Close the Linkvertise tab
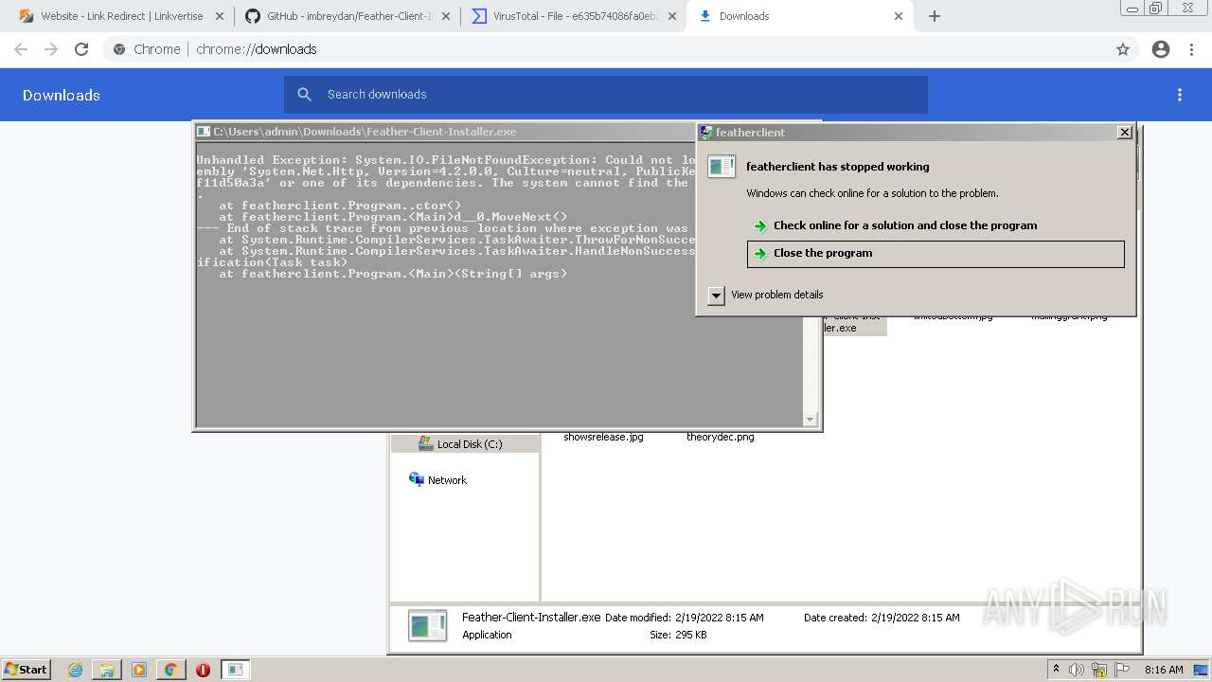This screenshot has height=682, width=1212. point(221,16)
